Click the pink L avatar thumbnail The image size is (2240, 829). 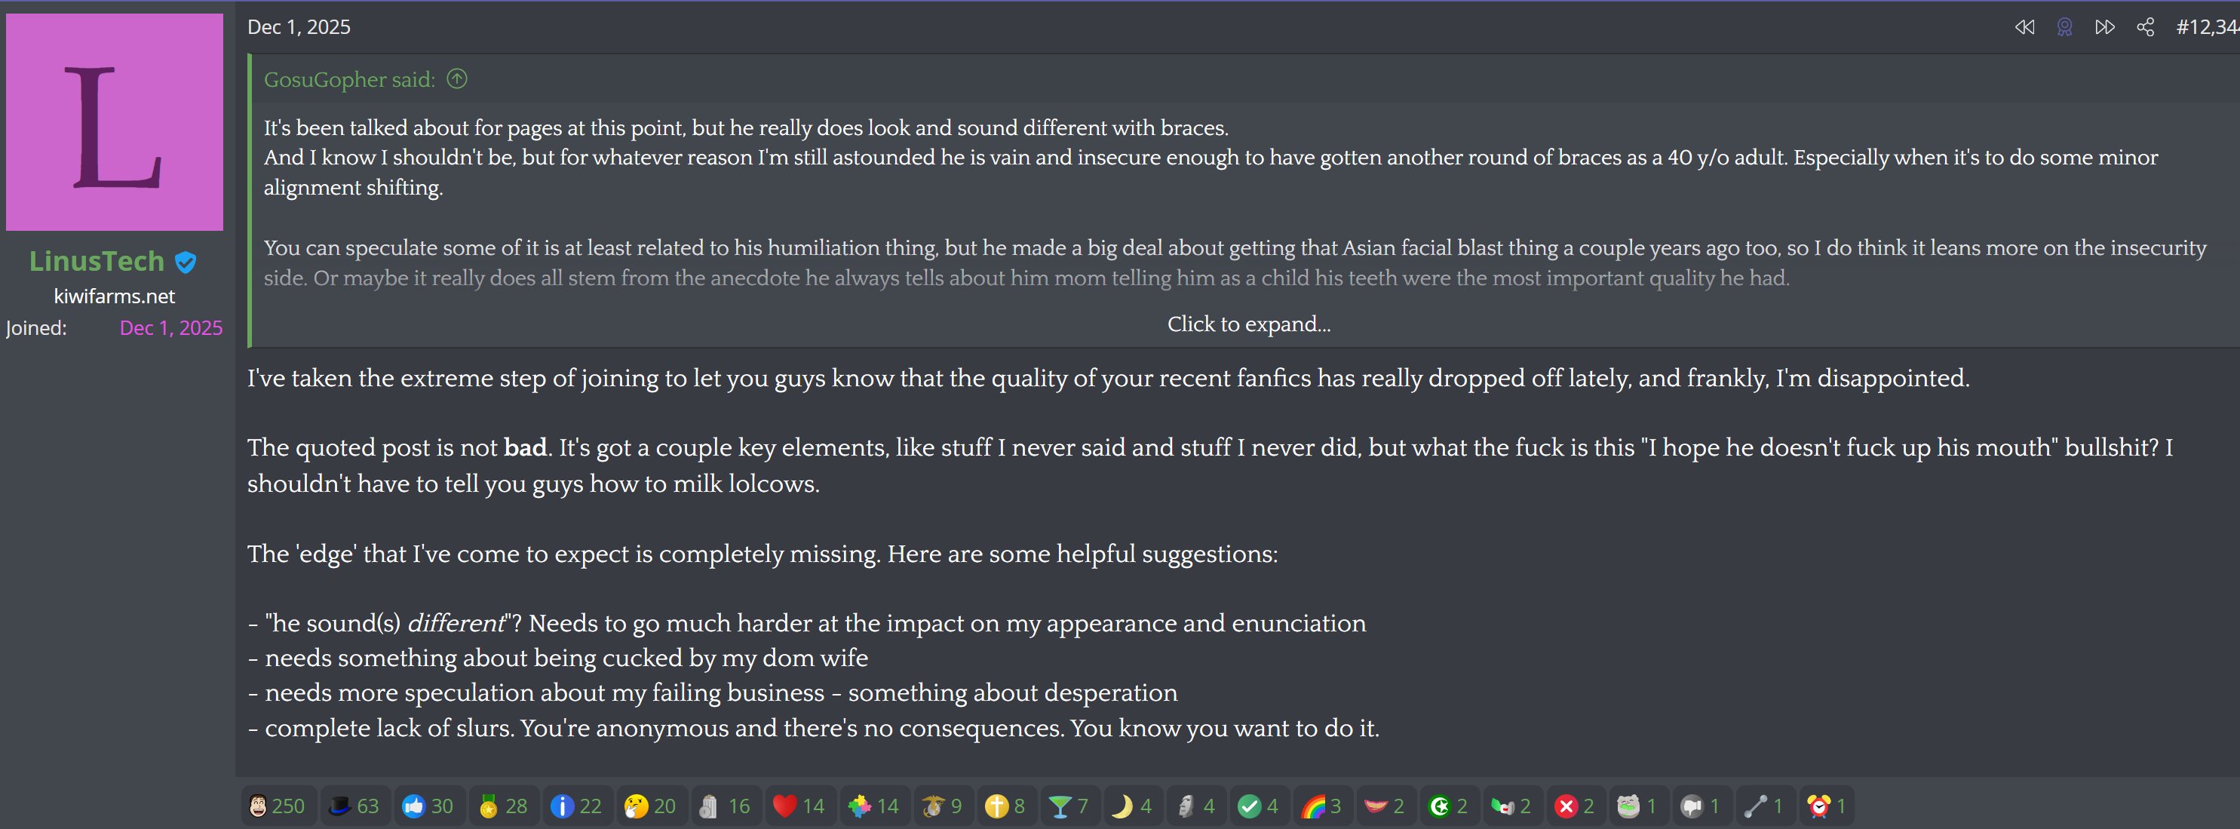click(114, 121)
